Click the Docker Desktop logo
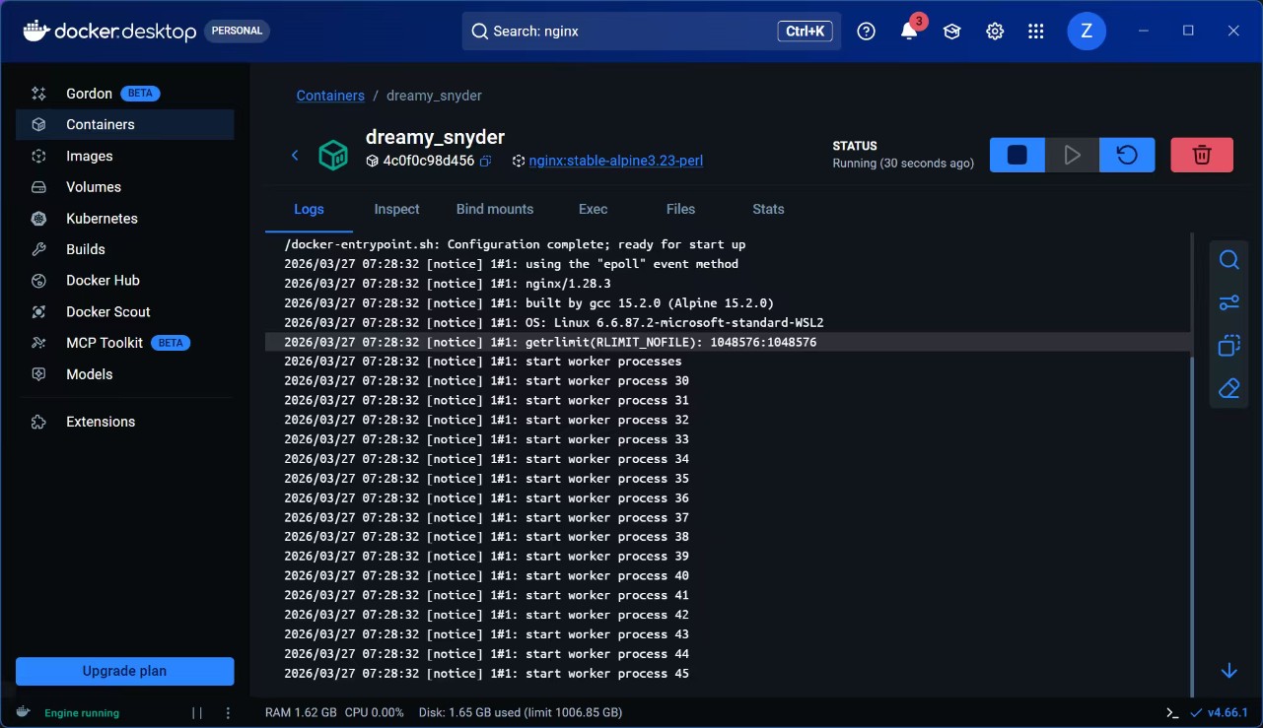 (x=109, y=32)
